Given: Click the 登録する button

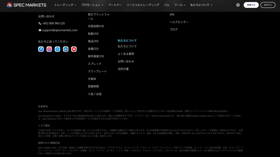Looking at the screenshot, I should click(x=251, y=5).
